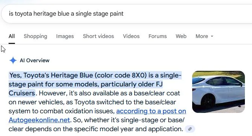Open the Short videos tab
Image resolution: width=252 pixels, height=136 pixels.
[x=98, y=36]
